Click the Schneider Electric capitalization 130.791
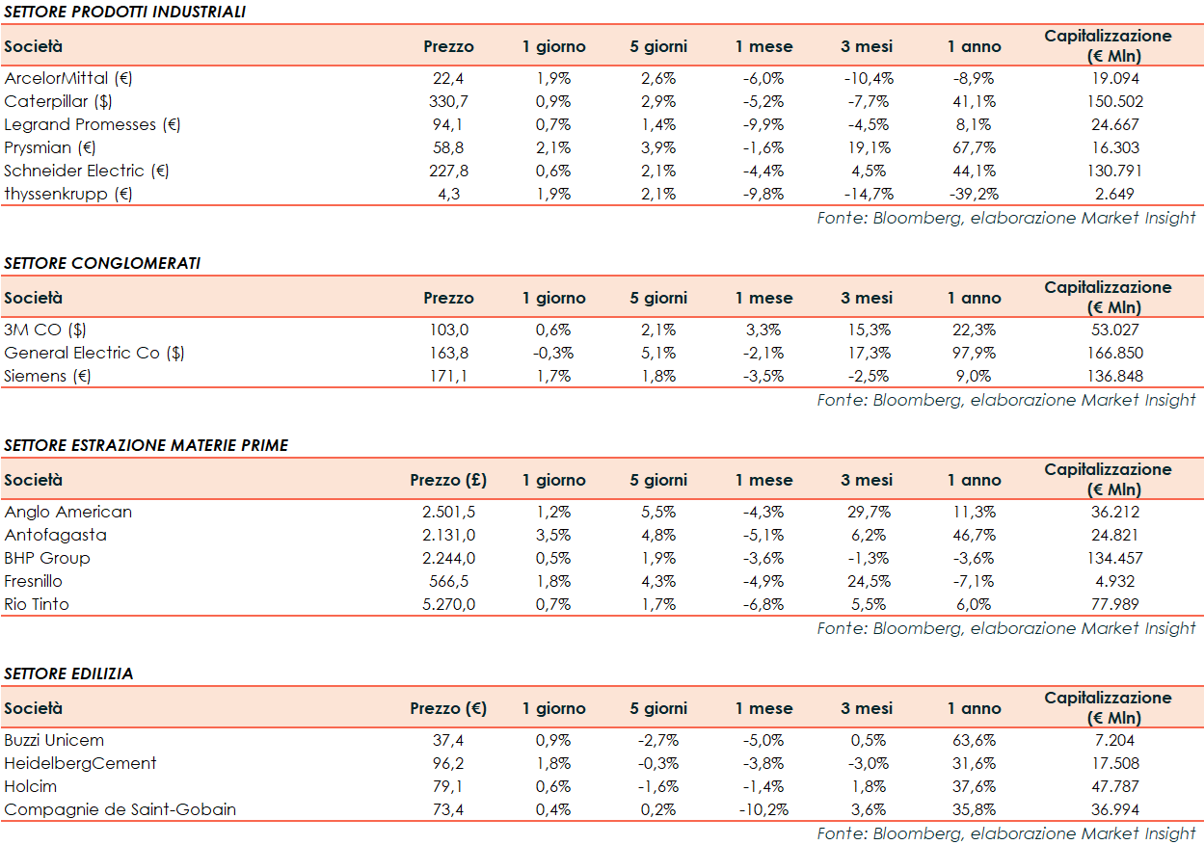 coord(1108,172)
